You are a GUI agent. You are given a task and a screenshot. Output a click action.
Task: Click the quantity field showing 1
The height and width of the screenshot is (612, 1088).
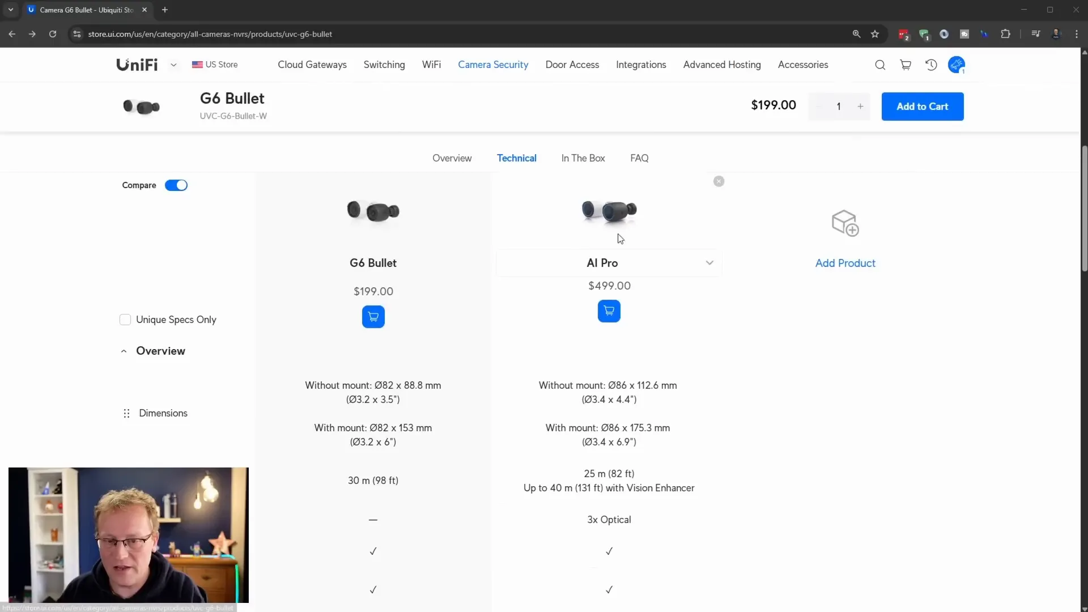tap(839, 107)
